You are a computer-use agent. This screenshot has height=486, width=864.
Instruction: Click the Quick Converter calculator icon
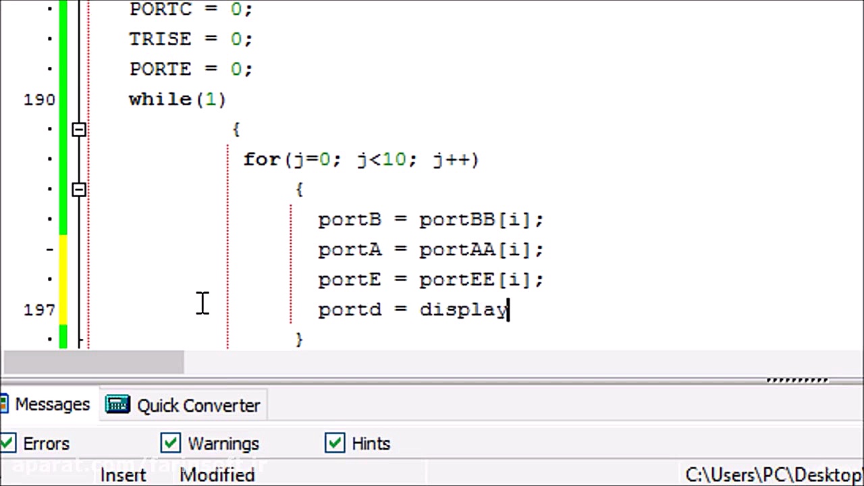(117, 405)
